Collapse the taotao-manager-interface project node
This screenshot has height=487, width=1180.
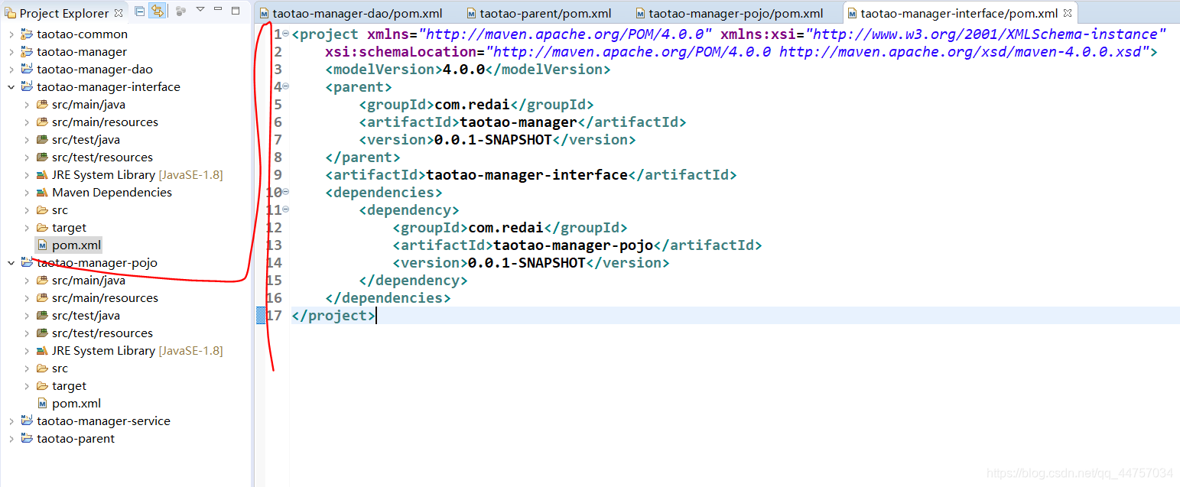[11, 87]
